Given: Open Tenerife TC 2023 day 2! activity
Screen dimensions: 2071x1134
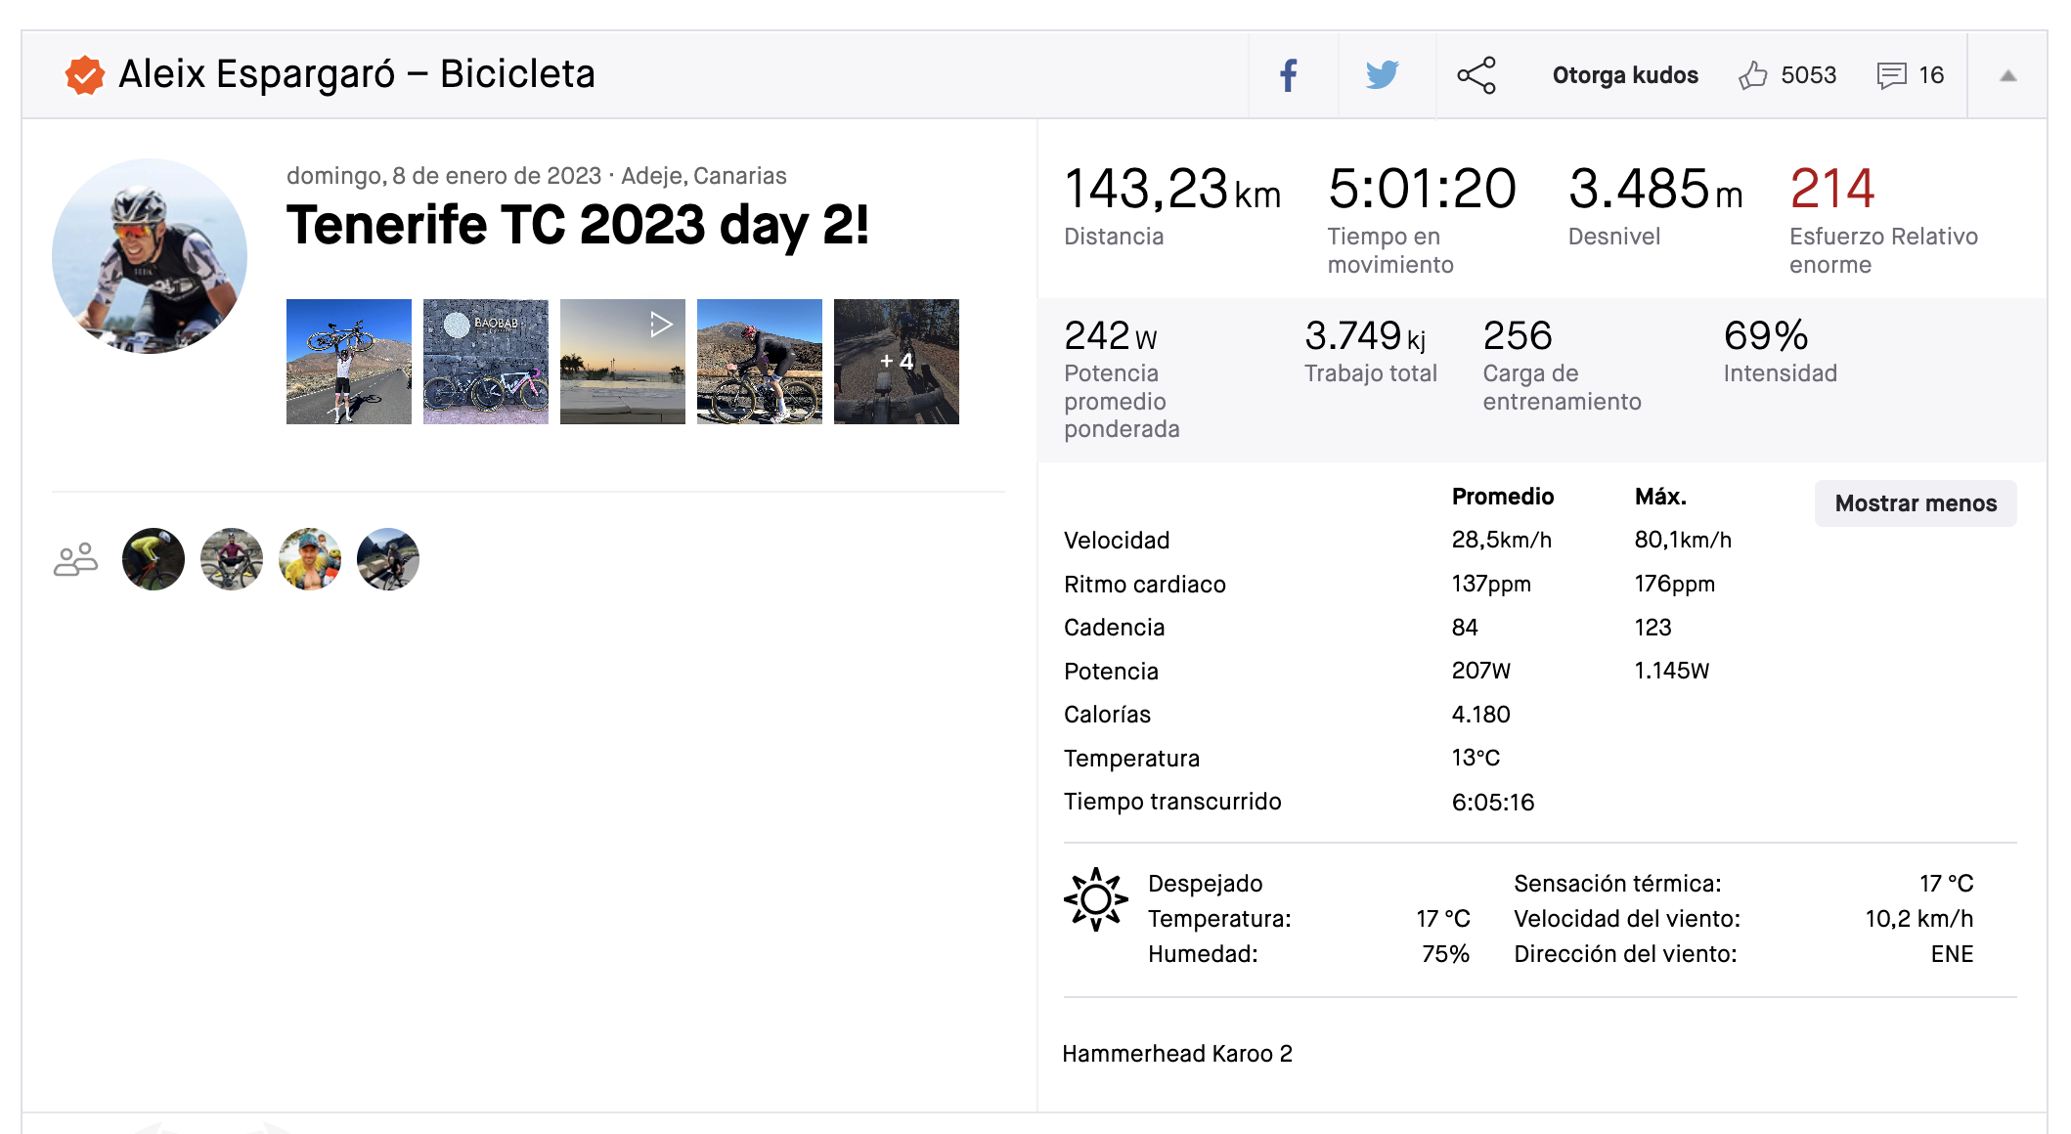Looking at the screenshot, I should (577, 225).
